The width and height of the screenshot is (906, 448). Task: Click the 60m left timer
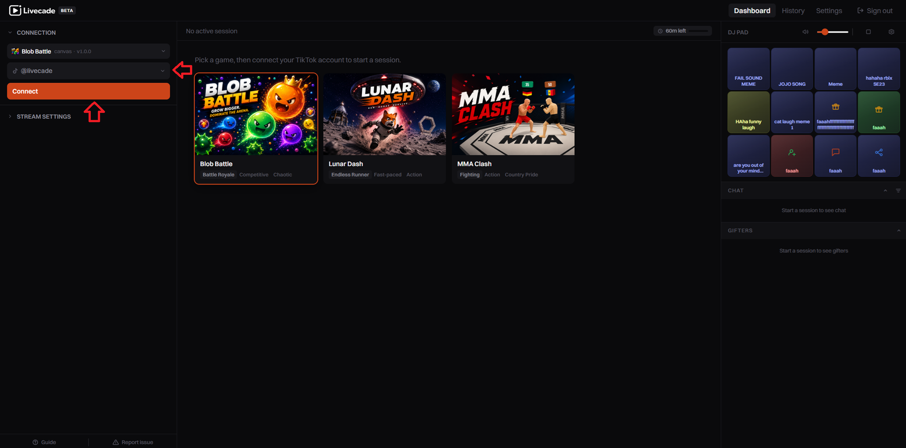(x=682, y=31)
